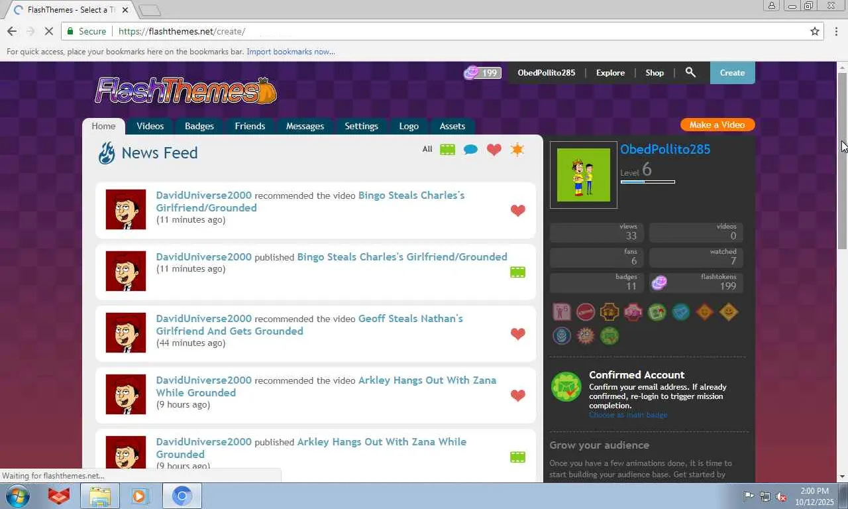Filter news feed by videos film icon

[448, 150]
